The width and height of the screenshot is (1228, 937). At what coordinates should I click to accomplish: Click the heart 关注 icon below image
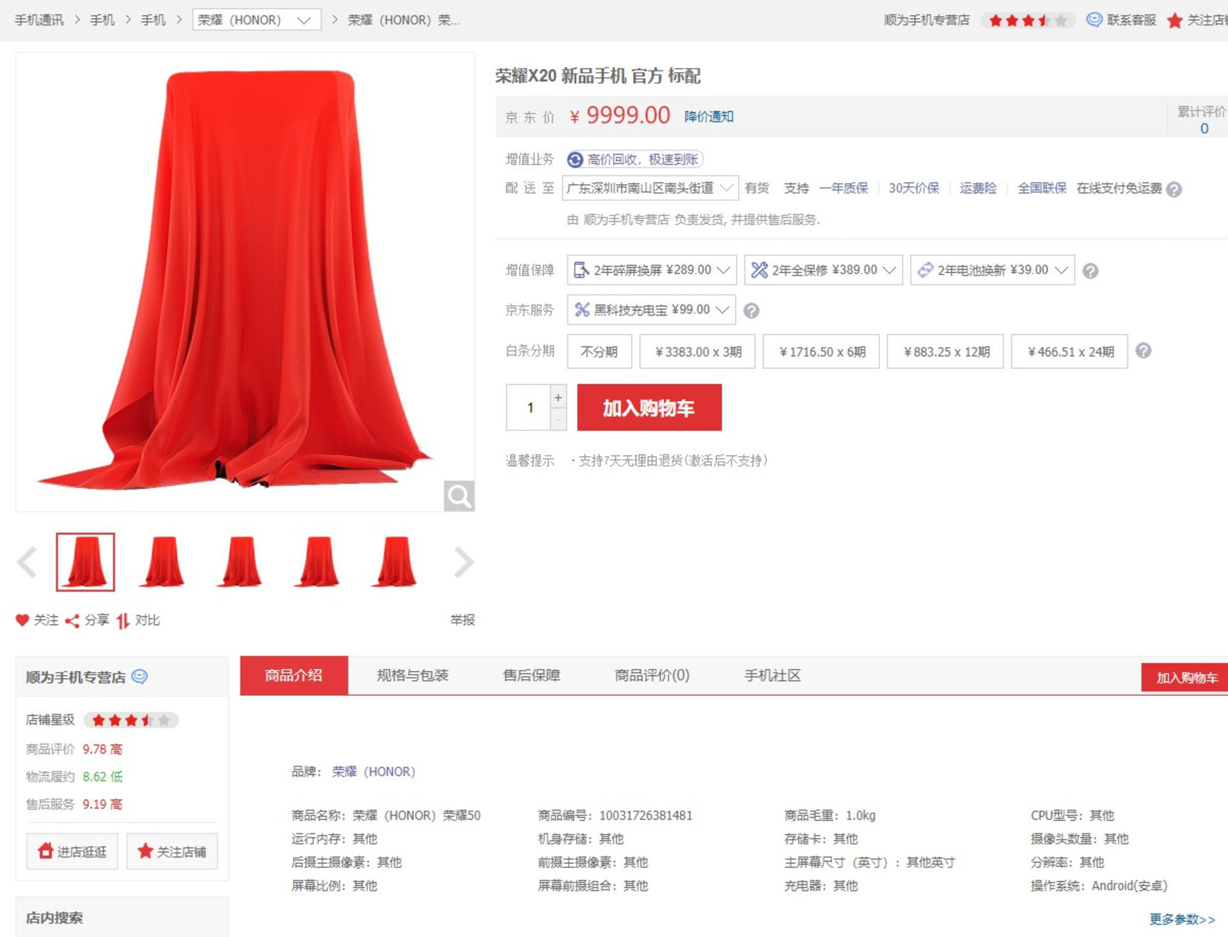click(22, 620)
